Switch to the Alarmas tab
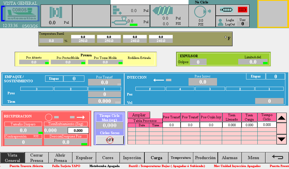The width and height of the screenshot is (289, 169). point(229,158)
